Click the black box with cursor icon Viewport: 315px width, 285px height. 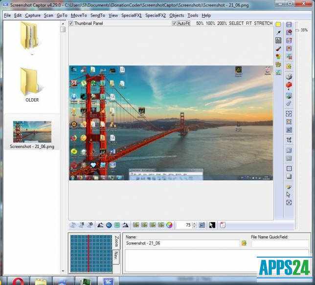[212, 225]
